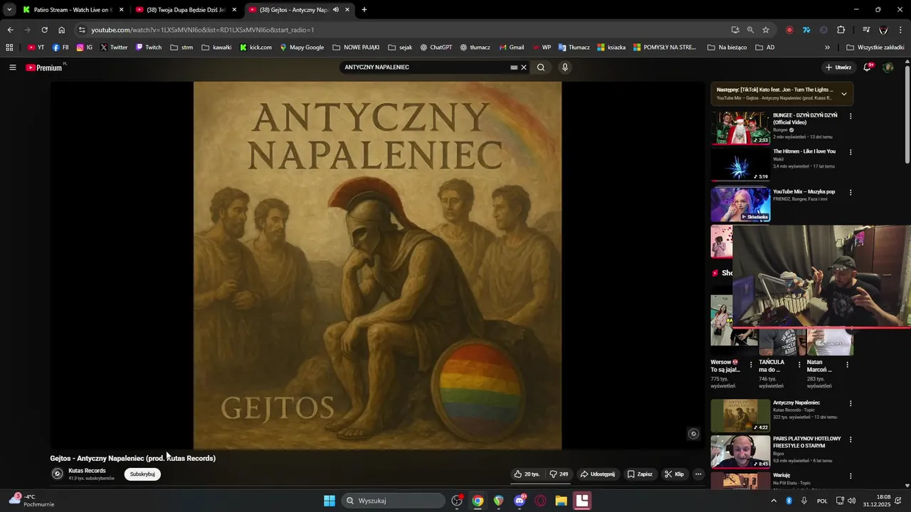The image size is (911, 512).
Task: Save the video with Zapisz
Action: [x=640, y=474]
